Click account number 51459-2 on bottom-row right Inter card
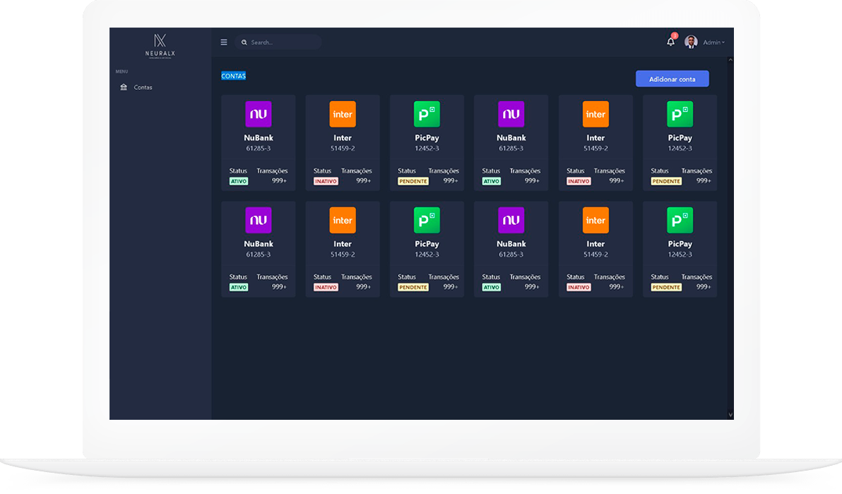 [x=595, y=254]
